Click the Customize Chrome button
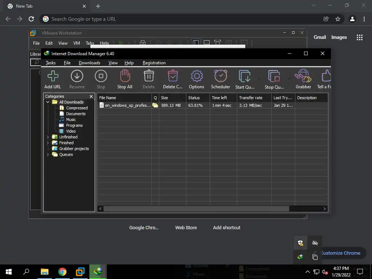Image resolution: width=372 pixels, height=279 pixels. coord(341,253)
